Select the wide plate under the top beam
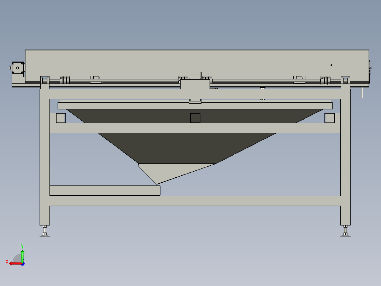381x286 pixels. [195, 105]
